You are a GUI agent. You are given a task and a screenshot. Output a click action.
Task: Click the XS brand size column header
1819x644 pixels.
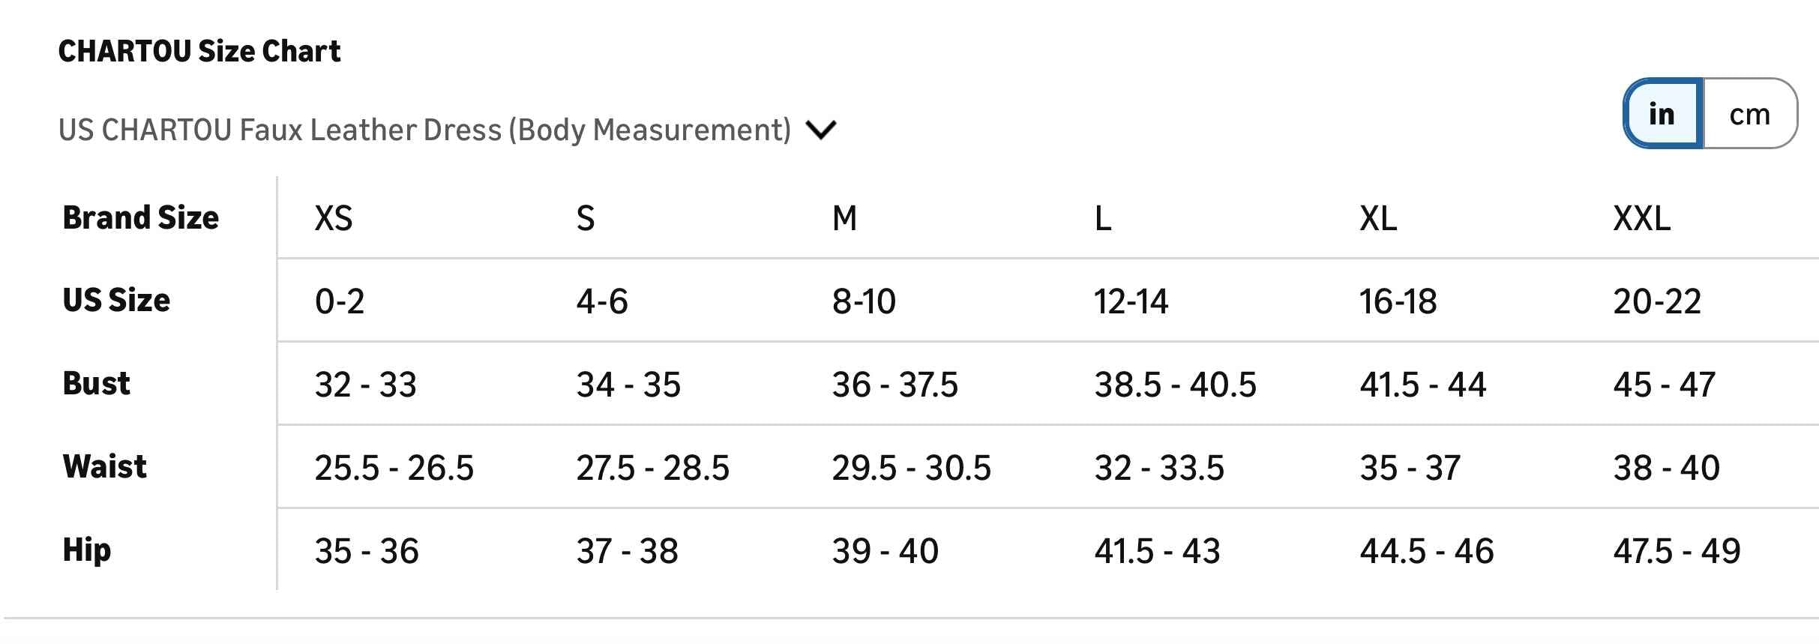pyautogui.click(x=333, y=218)
